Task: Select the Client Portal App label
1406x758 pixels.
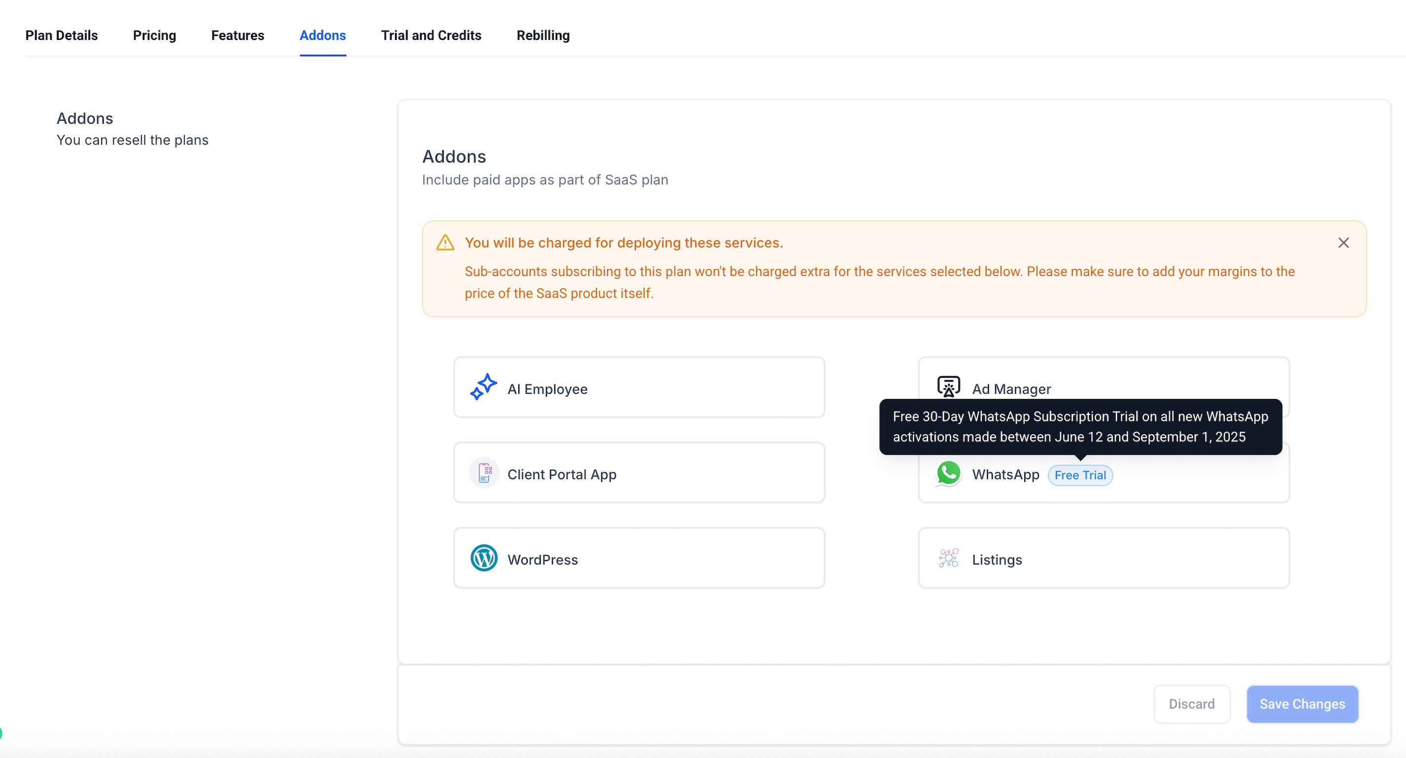Action: 562,475
